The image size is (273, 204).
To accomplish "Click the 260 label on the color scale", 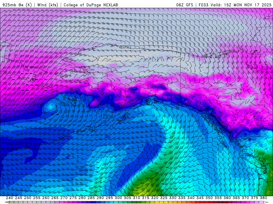I will (x=46, y=198).
